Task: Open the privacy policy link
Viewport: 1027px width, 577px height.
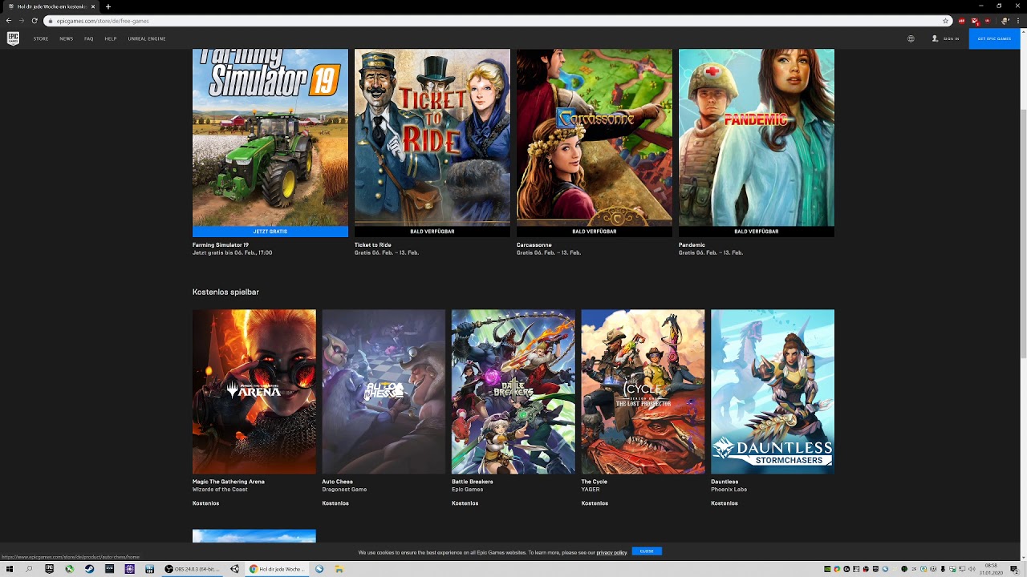Action: [x=611, y=552]
